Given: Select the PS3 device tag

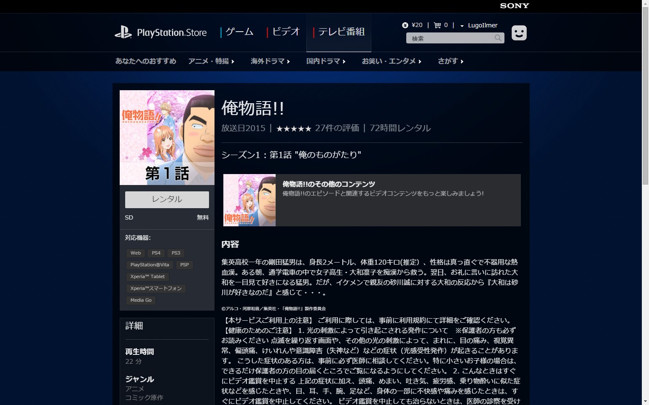Looking at the screenshot, I should click(176, 253).
